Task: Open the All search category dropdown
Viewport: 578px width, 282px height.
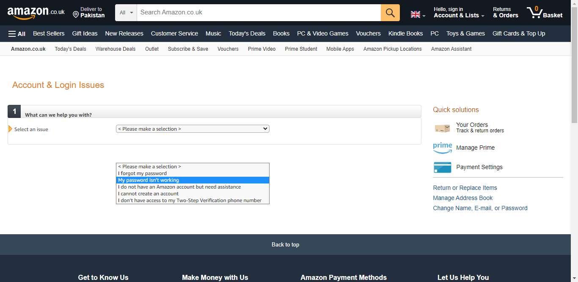Action: pos(126,13)
